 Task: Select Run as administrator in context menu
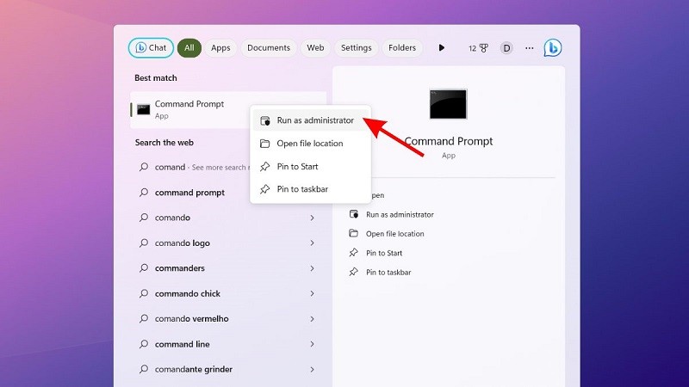(314, 120)
